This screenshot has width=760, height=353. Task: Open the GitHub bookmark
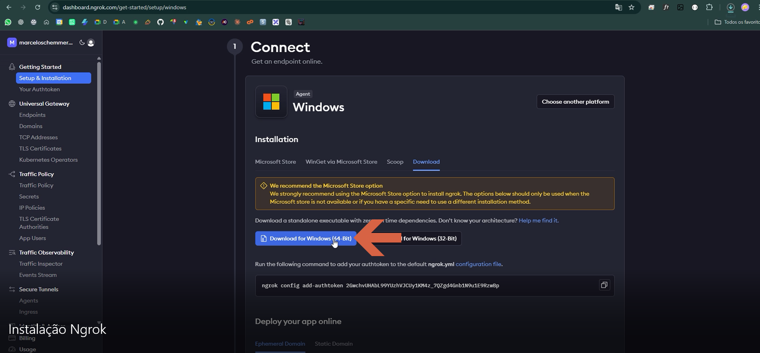[x=160, y=22]
